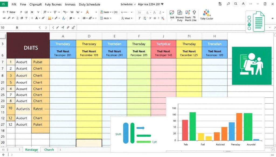Image resolution: width=276 pixels, height=157 pixels.
Task: Click the arrow icon in formula bar
Action: point(63,28)
